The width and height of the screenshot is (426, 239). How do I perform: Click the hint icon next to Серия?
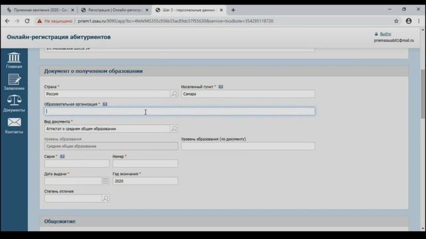(x=62, y=157)
